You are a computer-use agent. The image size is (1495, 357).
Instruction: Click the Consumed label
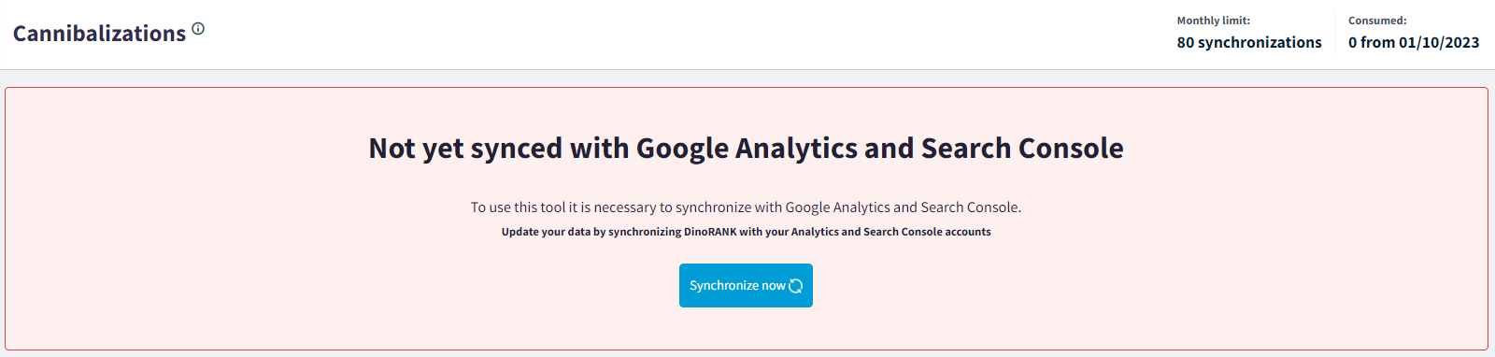1377,21
